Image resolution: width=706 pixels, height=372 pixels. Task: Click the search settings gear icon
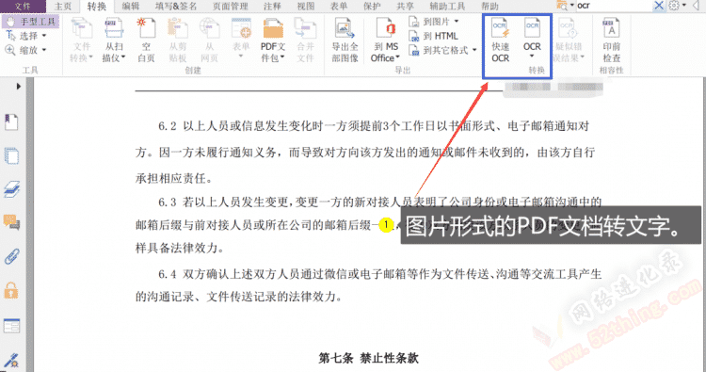pos(674,6)
